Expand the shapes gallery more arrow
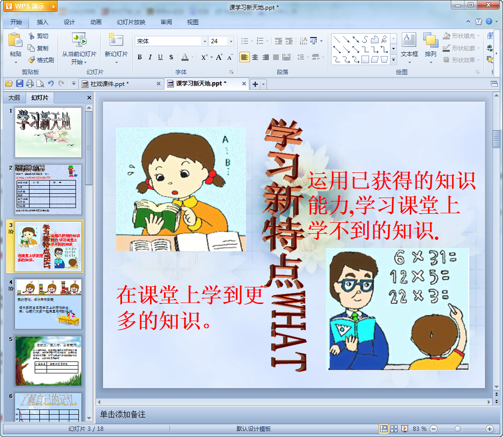 click(x=394, y=60)
